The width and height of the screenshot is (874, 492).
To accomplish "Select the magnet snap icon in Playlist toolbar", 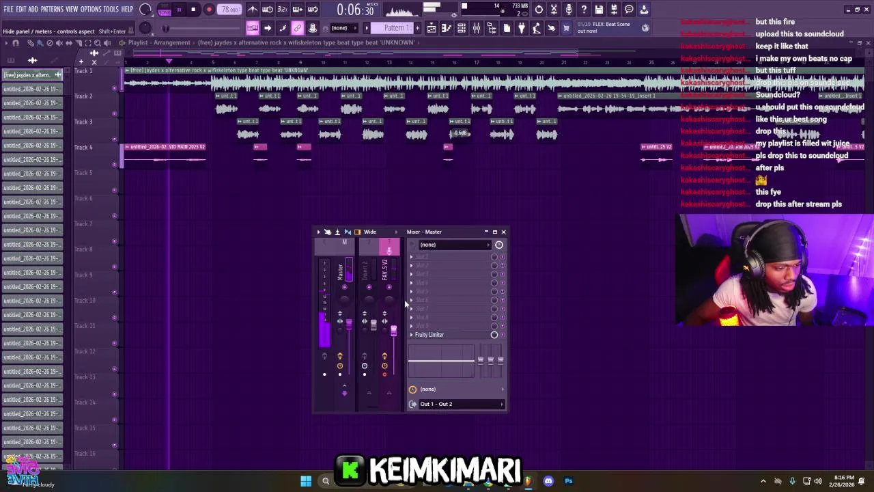I will click(x=16, y=43).
